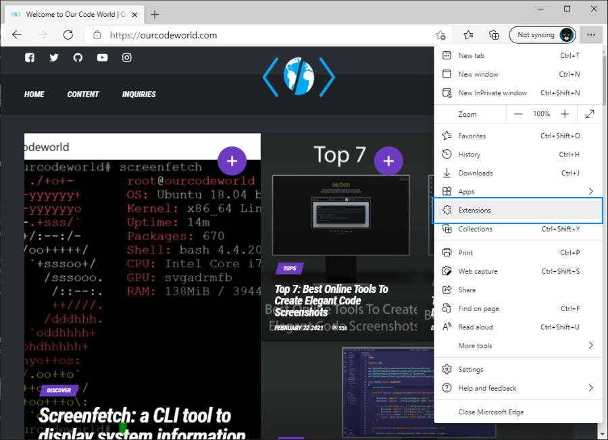
Task: Open the GitHub icon in the site header
Action: (78, 57)
